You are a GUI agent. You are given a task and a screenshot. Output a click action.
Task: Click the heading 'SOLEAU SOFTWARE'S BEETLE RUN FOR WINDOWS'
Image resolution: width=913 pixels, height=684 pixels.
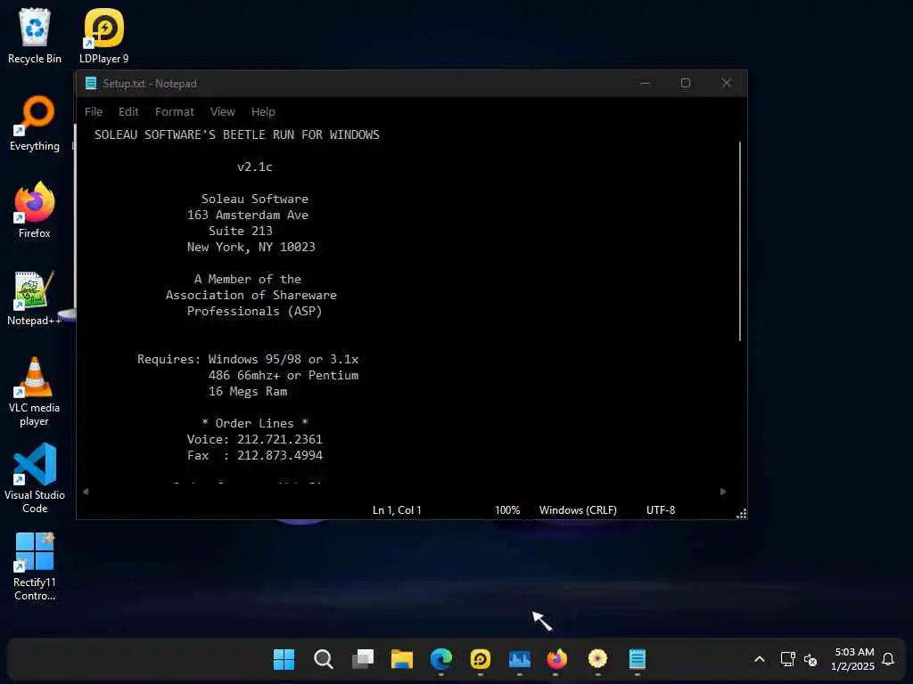pos(237,134)
